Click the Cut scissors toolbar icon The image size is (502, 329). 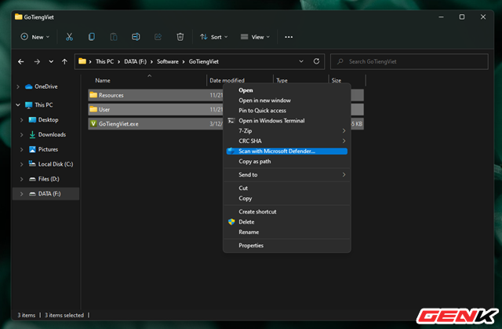[69, 37]
